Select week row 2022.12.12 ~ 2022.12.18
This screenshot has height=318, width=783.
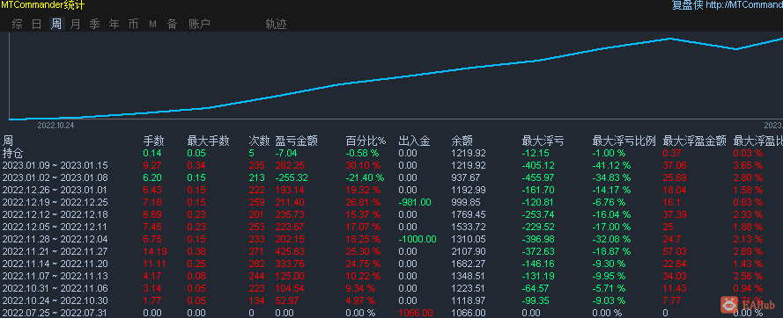391,214
